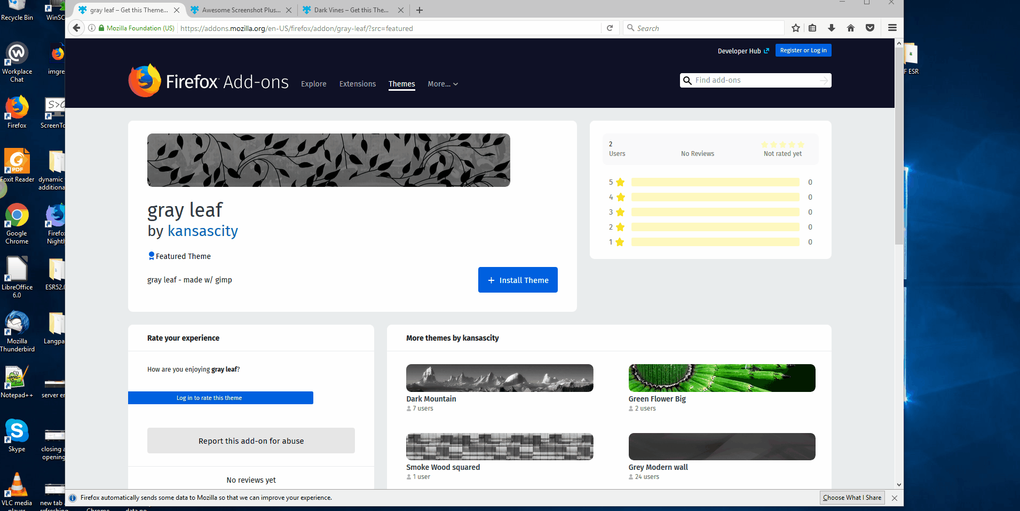Close the Awesome Screenshot Plus tab
Image resolution: width=1020 pixels, height=511 pixels.
[289, 10]
